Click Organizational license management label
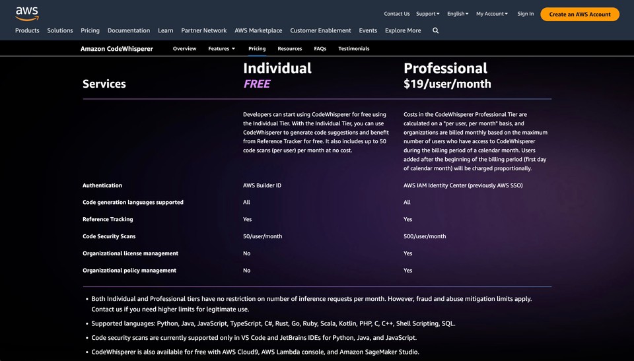 tap(130, 253)
